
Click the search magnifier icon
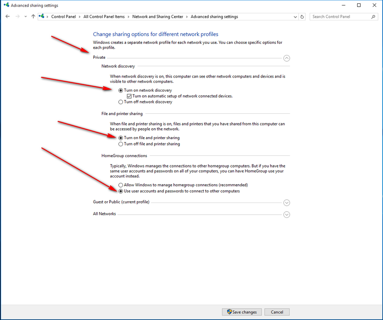[x=373, y=17]
